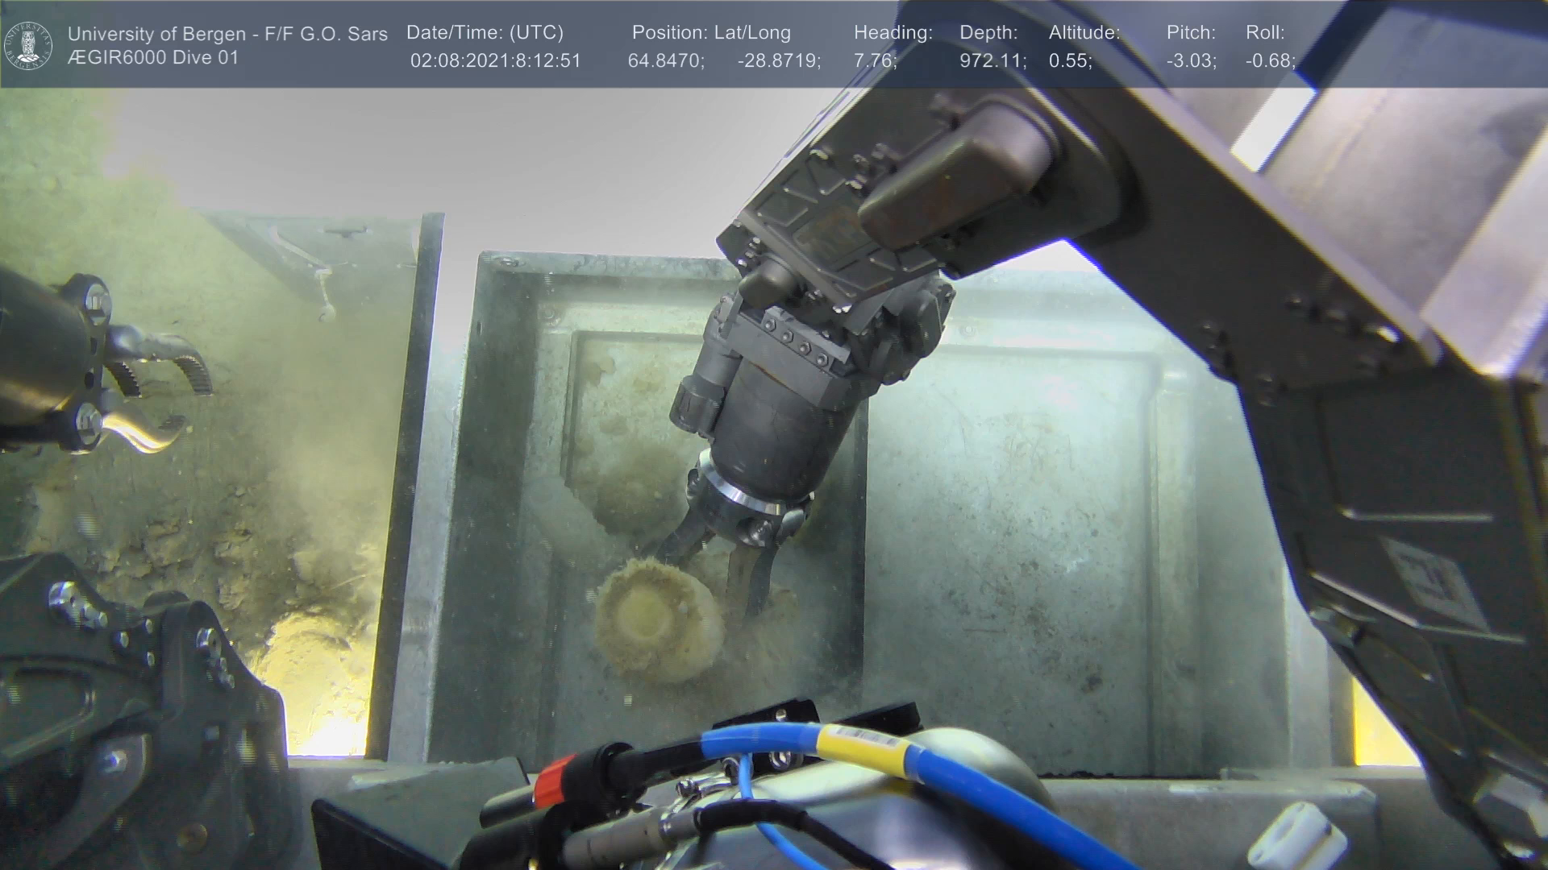The width and height of the screenshot is (1548, 870).
Task: Click the pitch value -3.03
Action: pos(1191,61)
